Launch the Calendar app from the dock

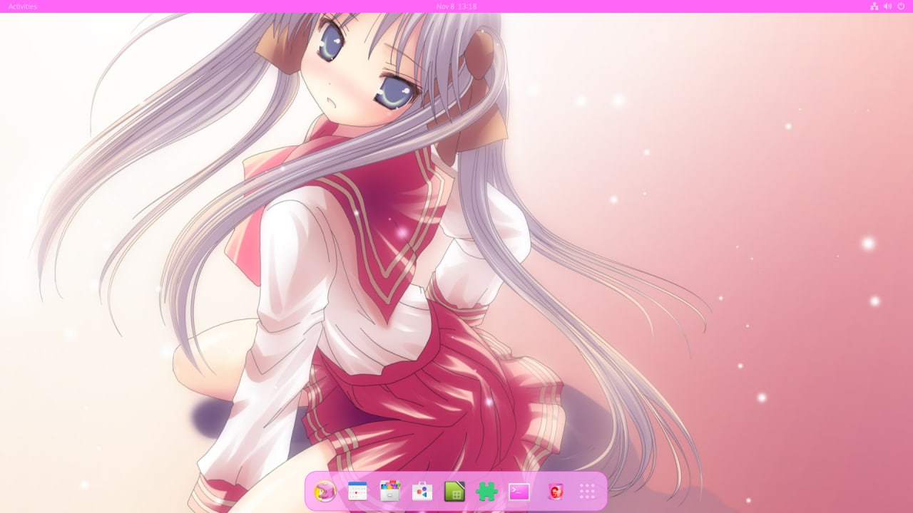click(x=357, y=491)
